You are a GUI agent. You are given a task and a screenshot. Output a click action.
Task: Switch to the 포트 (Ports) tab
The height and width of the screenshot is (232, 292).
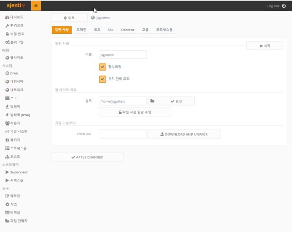click(x=97, y=30)
